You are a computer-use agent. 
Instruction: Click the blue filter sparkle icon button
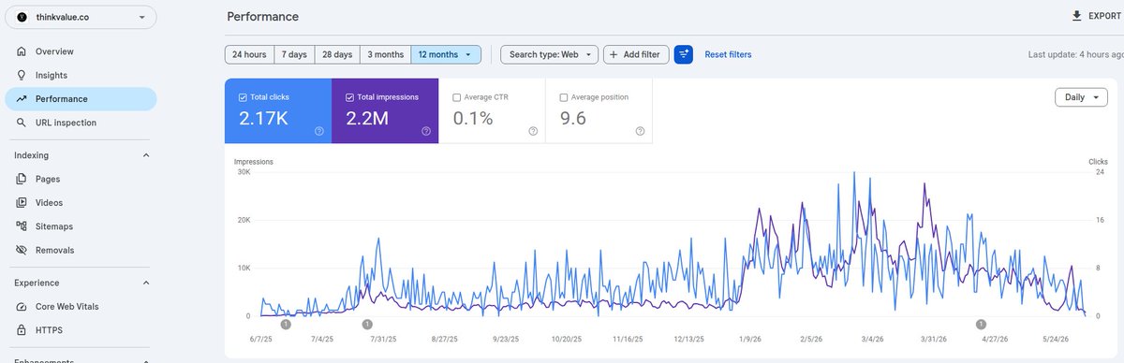tap(683, 54)
